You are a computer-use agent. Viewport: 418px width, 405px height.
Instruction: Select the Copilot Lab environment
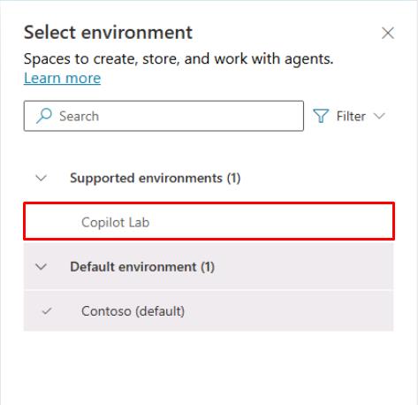tap(209, 222)
